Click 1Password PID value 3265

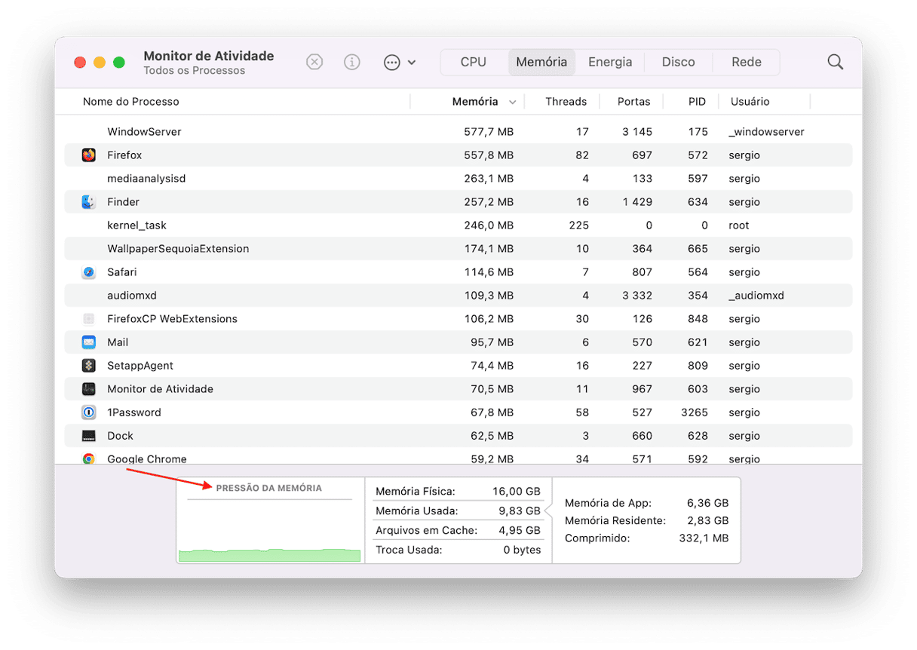point(695,412)
